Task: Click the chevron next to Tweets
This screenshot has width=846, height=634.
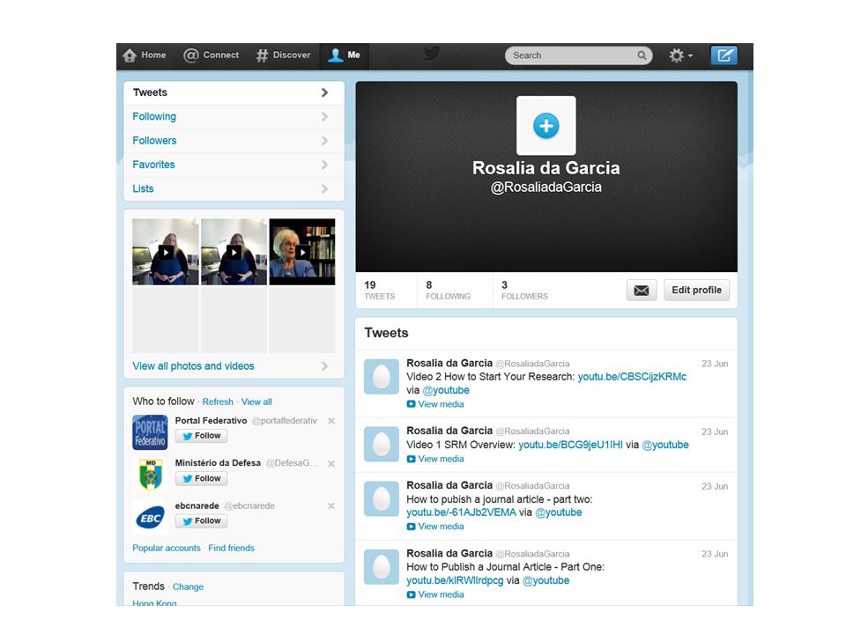Action: (x=324, y=92)
